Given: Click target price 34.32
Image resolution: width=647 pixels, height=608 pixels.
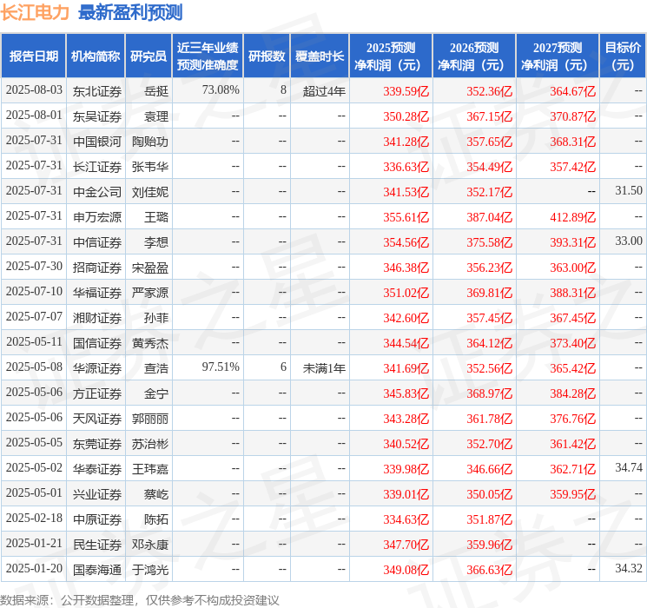Looking at the screenshot, I should point(629,568).
